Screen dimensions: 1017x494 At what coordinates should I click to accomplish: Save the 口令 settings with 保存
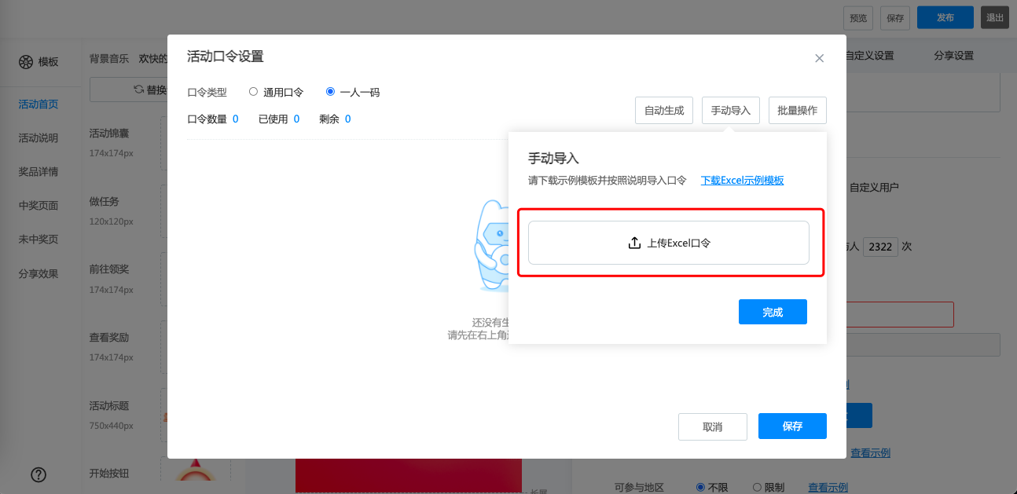[791, 426]
